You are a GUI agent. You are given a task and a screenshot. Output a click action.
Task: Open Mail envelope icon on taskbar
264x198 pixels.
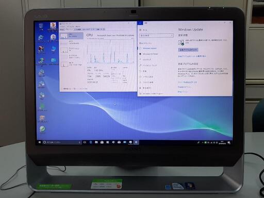point(119,142)
